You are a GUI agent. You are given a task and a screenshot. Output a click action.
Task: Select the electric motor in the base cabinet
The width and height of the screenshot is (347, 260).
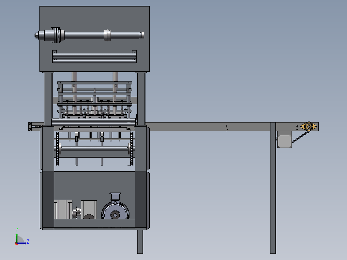[115, 206]
